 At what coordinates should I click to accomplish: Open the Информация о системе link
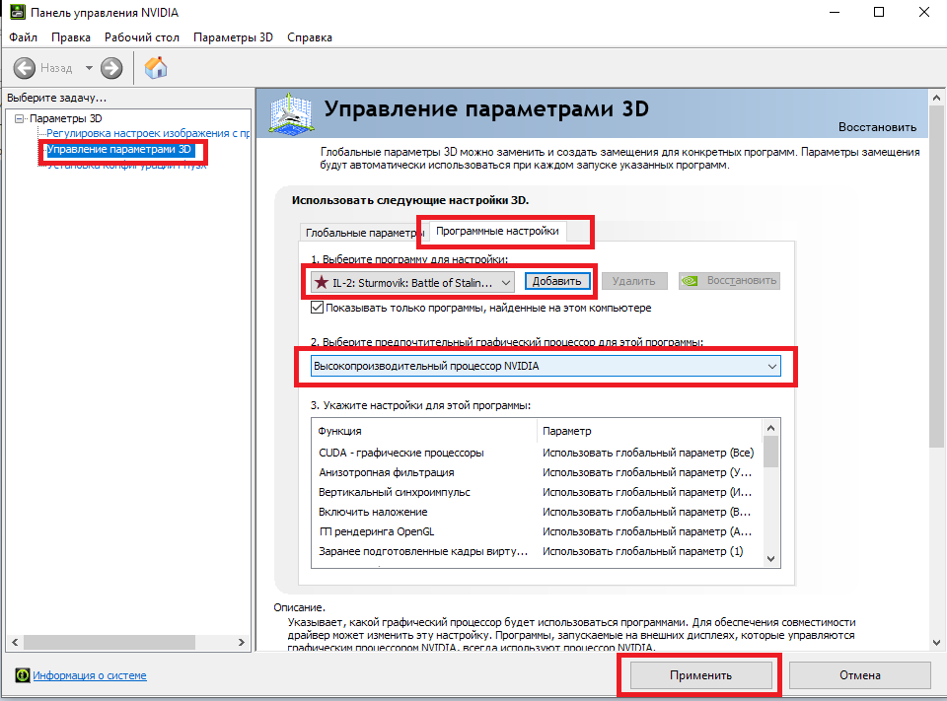click(x=90, y=675)
